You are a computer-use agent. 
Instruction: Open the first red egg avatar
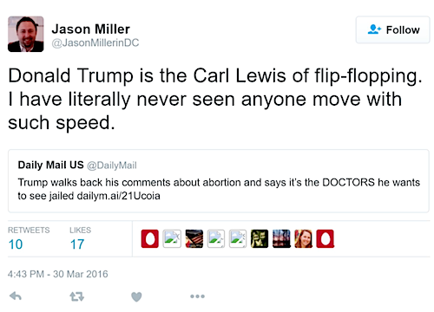coord(150,239)
